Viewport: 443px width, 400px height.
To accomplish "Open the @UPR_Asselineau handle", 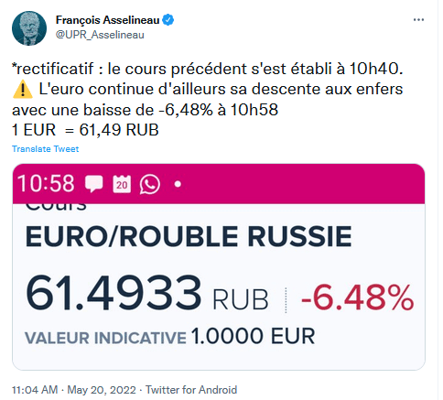I will point(100,35).
